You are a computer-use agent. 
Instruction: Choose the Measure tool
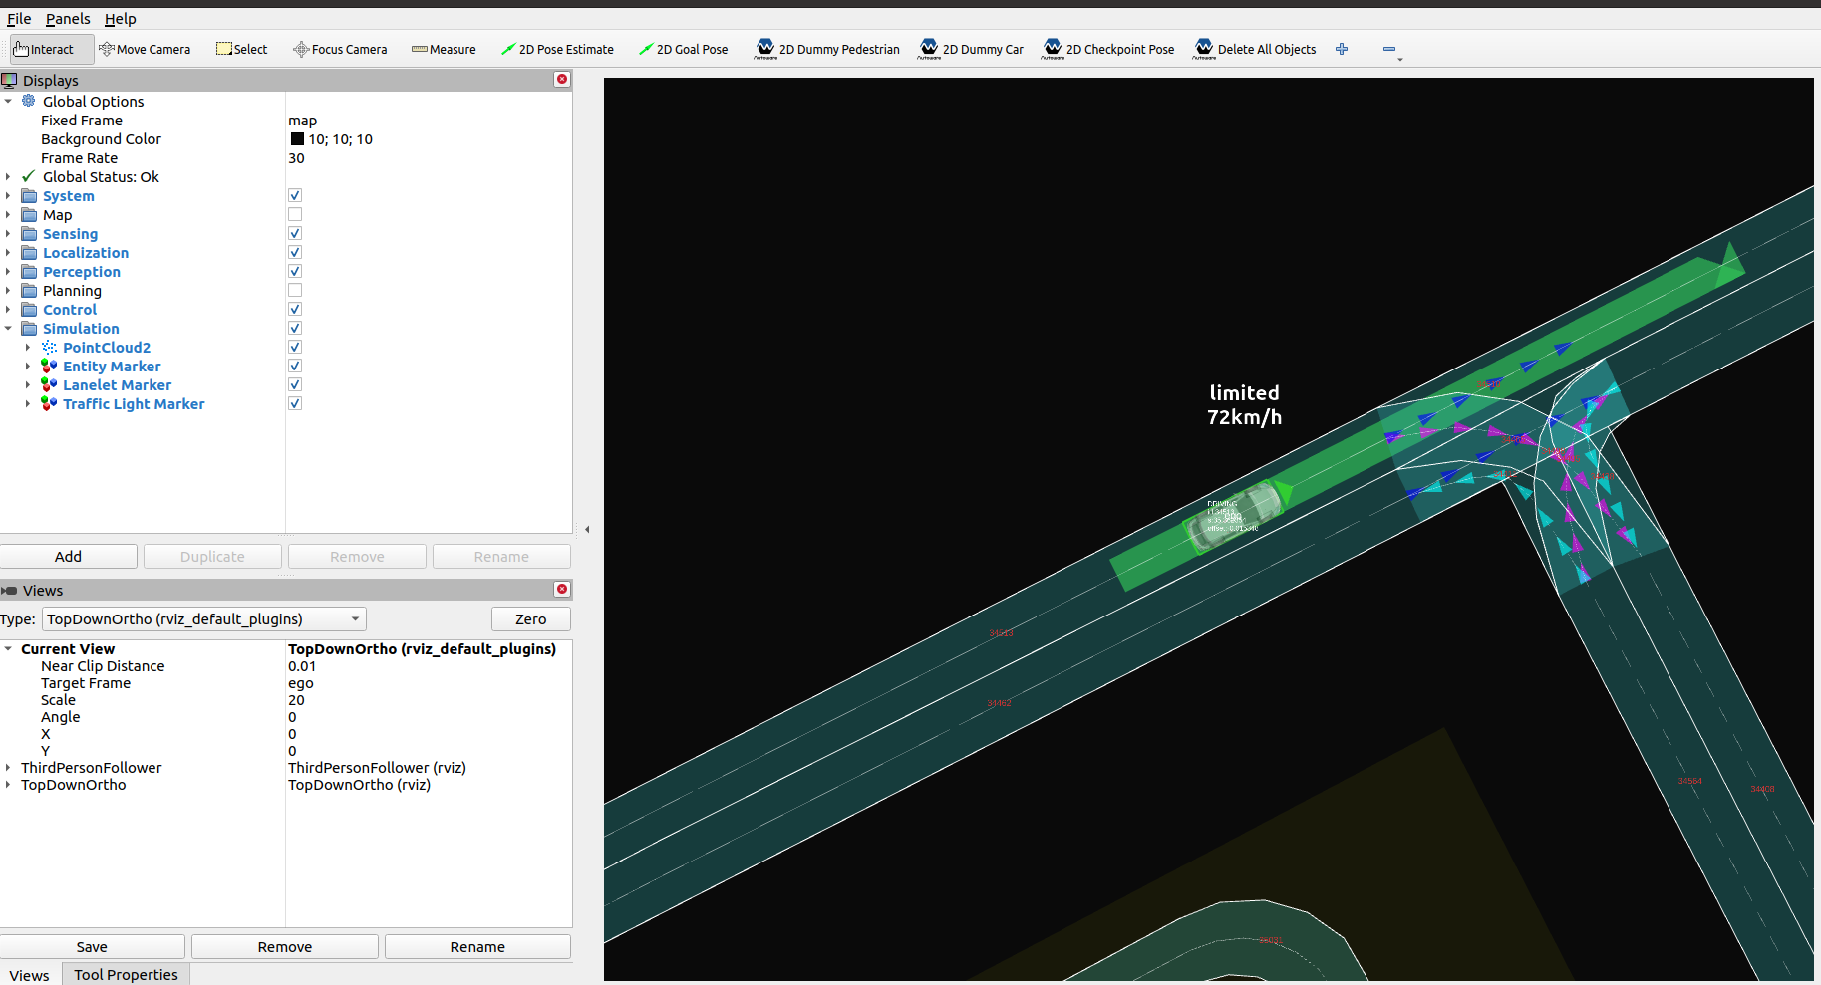[444, 48]
